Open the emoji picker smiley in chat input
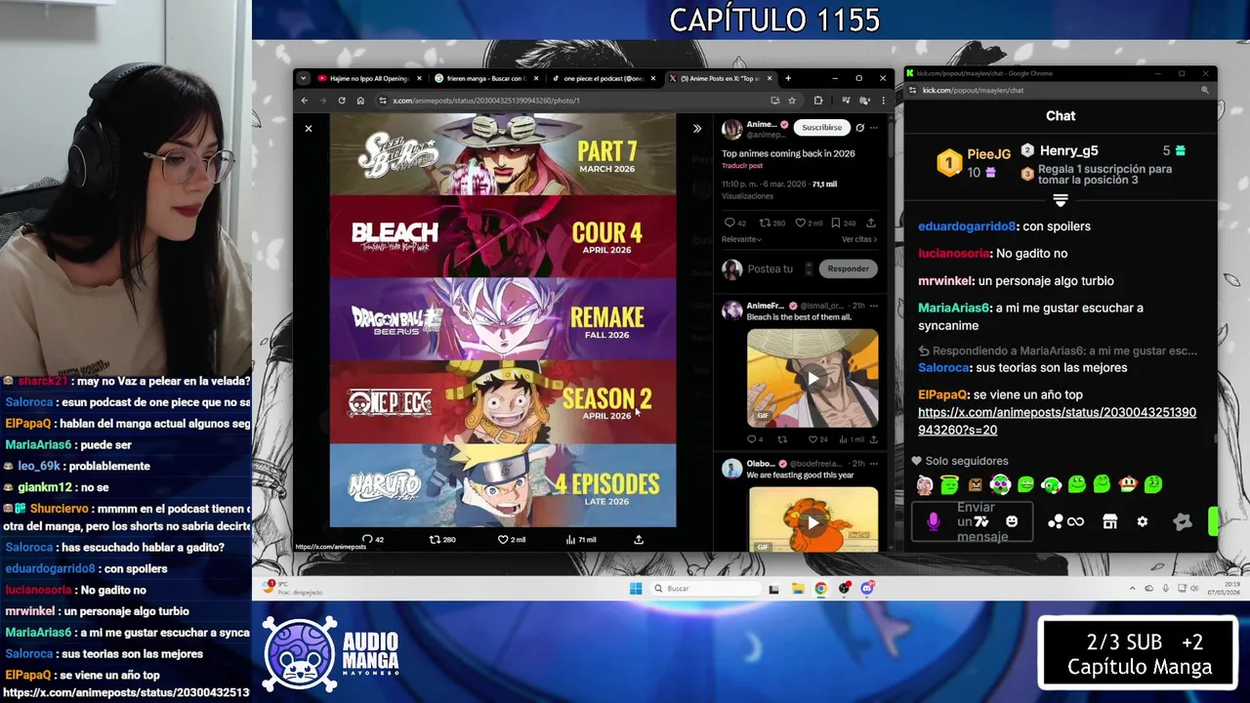Viewport: 1250px width, 703px height. tap(1012, 521)
